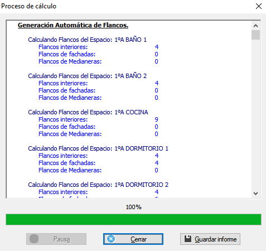The height and width of the screenshot is (251, 266).
Task: Click the scrollbar down arrow
Action: [x=255, y=194]
